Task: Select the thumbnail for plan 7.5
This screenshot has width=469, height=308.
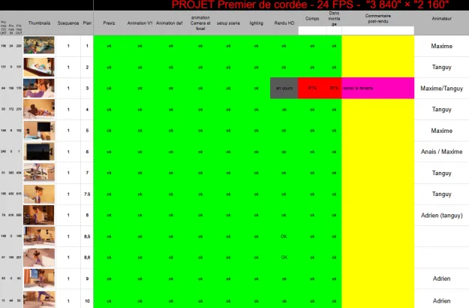Action: pos(39,194)
